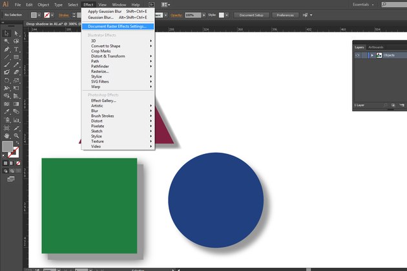Select the Magic Wand tool

6,41
